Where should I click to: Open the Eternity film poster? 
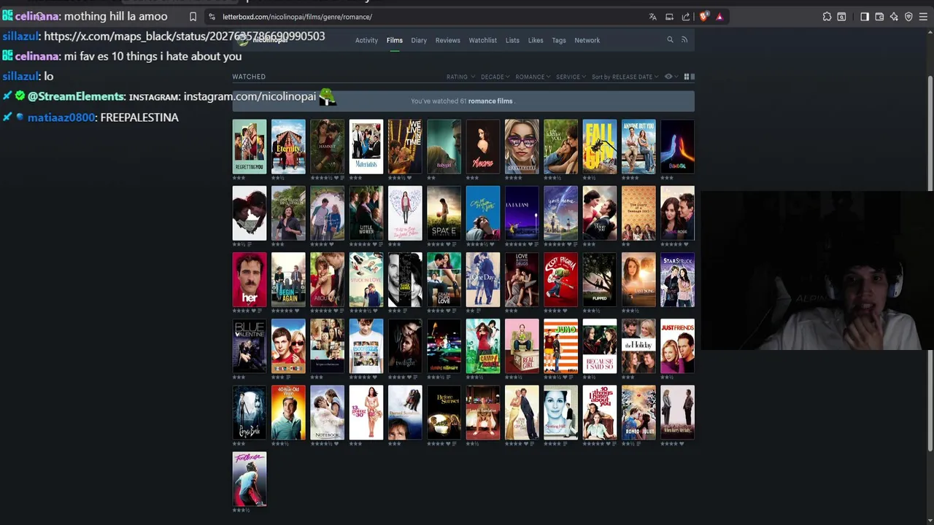click(x=288, y=147)
